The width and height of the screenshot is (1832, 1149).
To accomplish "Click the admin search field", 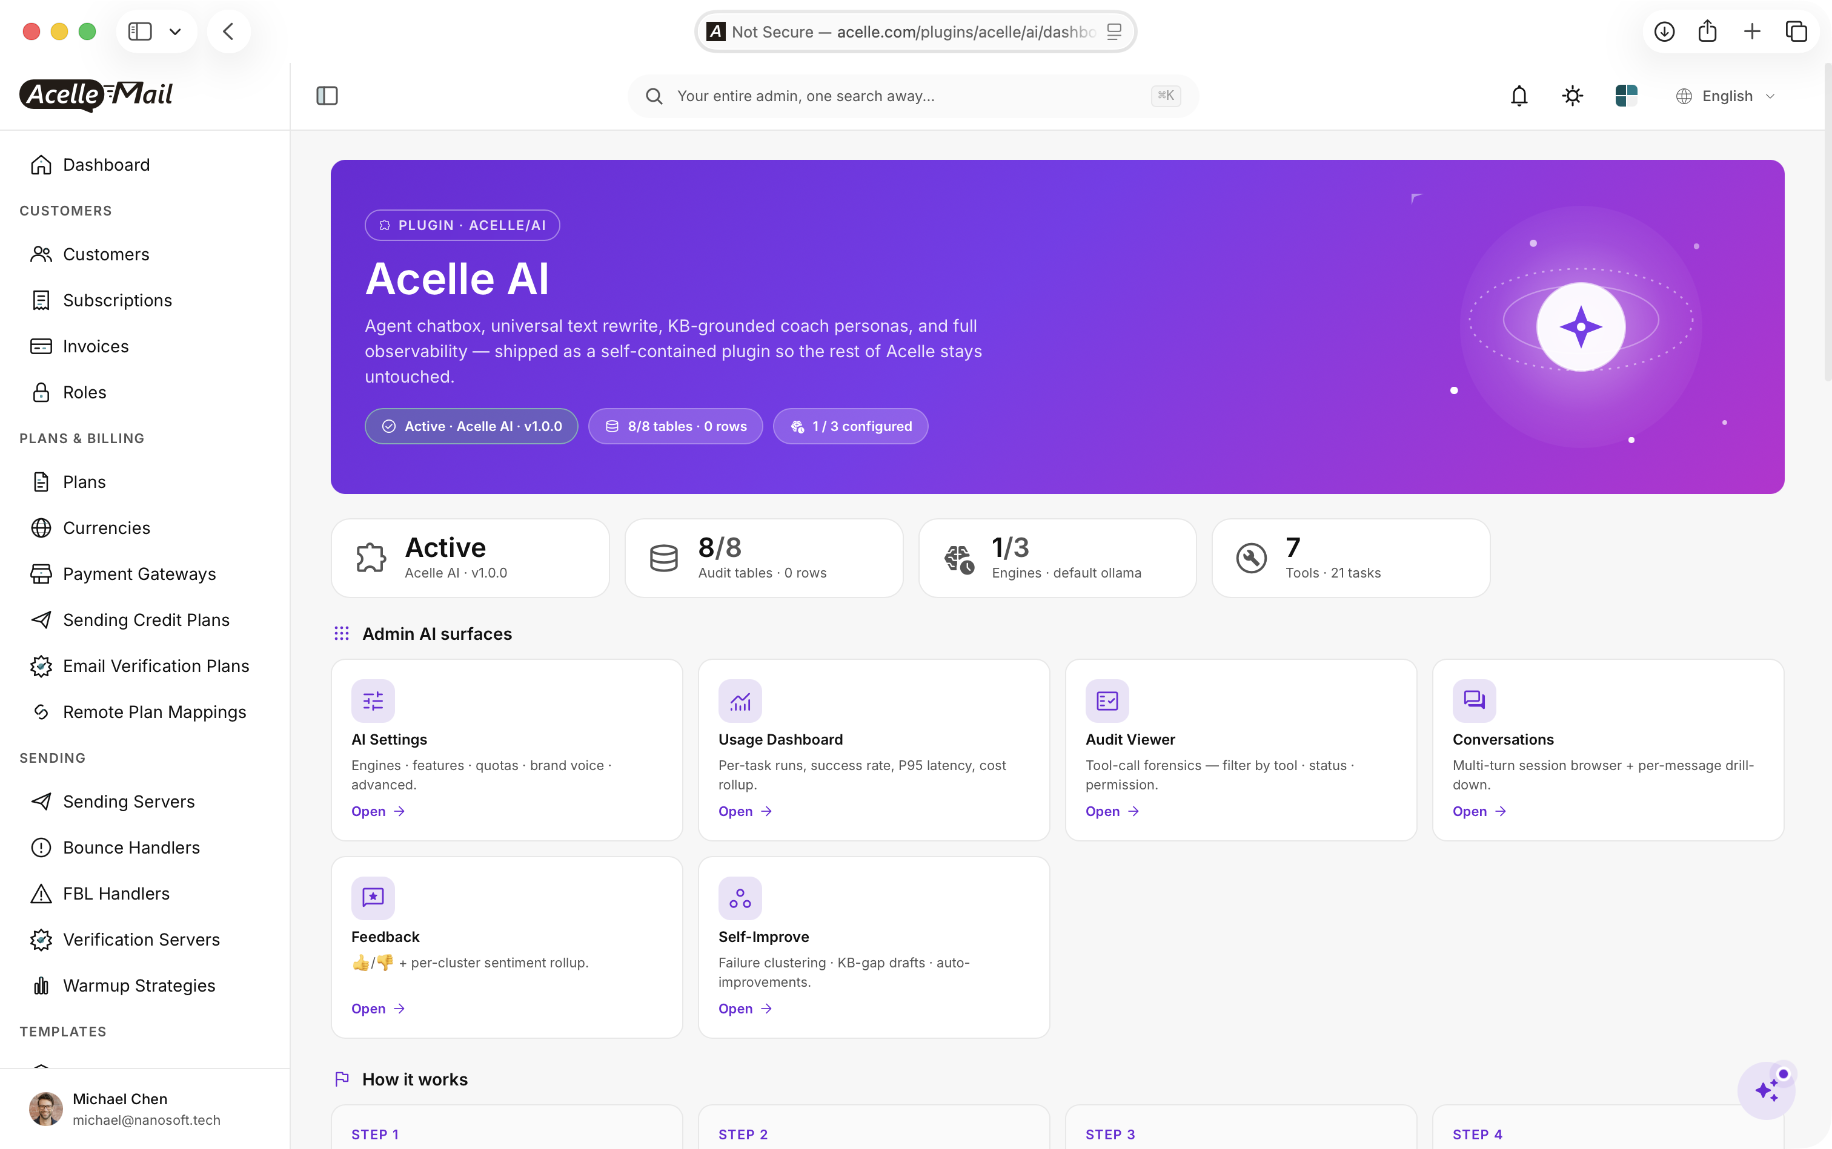I will click(912, 96).
